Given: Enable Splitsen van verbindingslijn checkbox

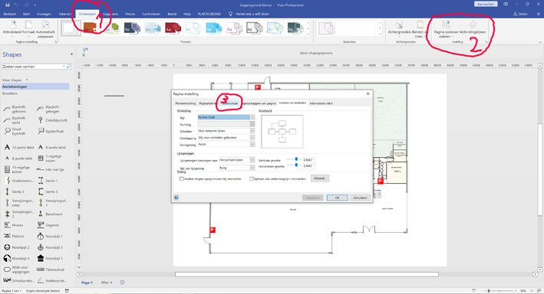Looking at the screenshot, I should coord(251,178).
